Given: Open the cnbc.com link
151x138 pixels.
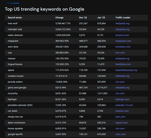Looking at the screenshot, I should click(120, 134).
